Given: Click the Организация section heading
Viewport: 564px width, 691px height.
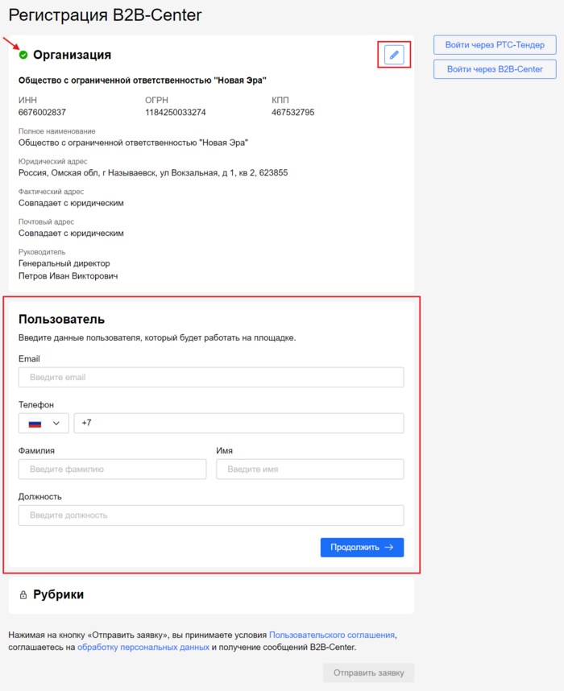Looking at the screenshot, I should 72,55.
